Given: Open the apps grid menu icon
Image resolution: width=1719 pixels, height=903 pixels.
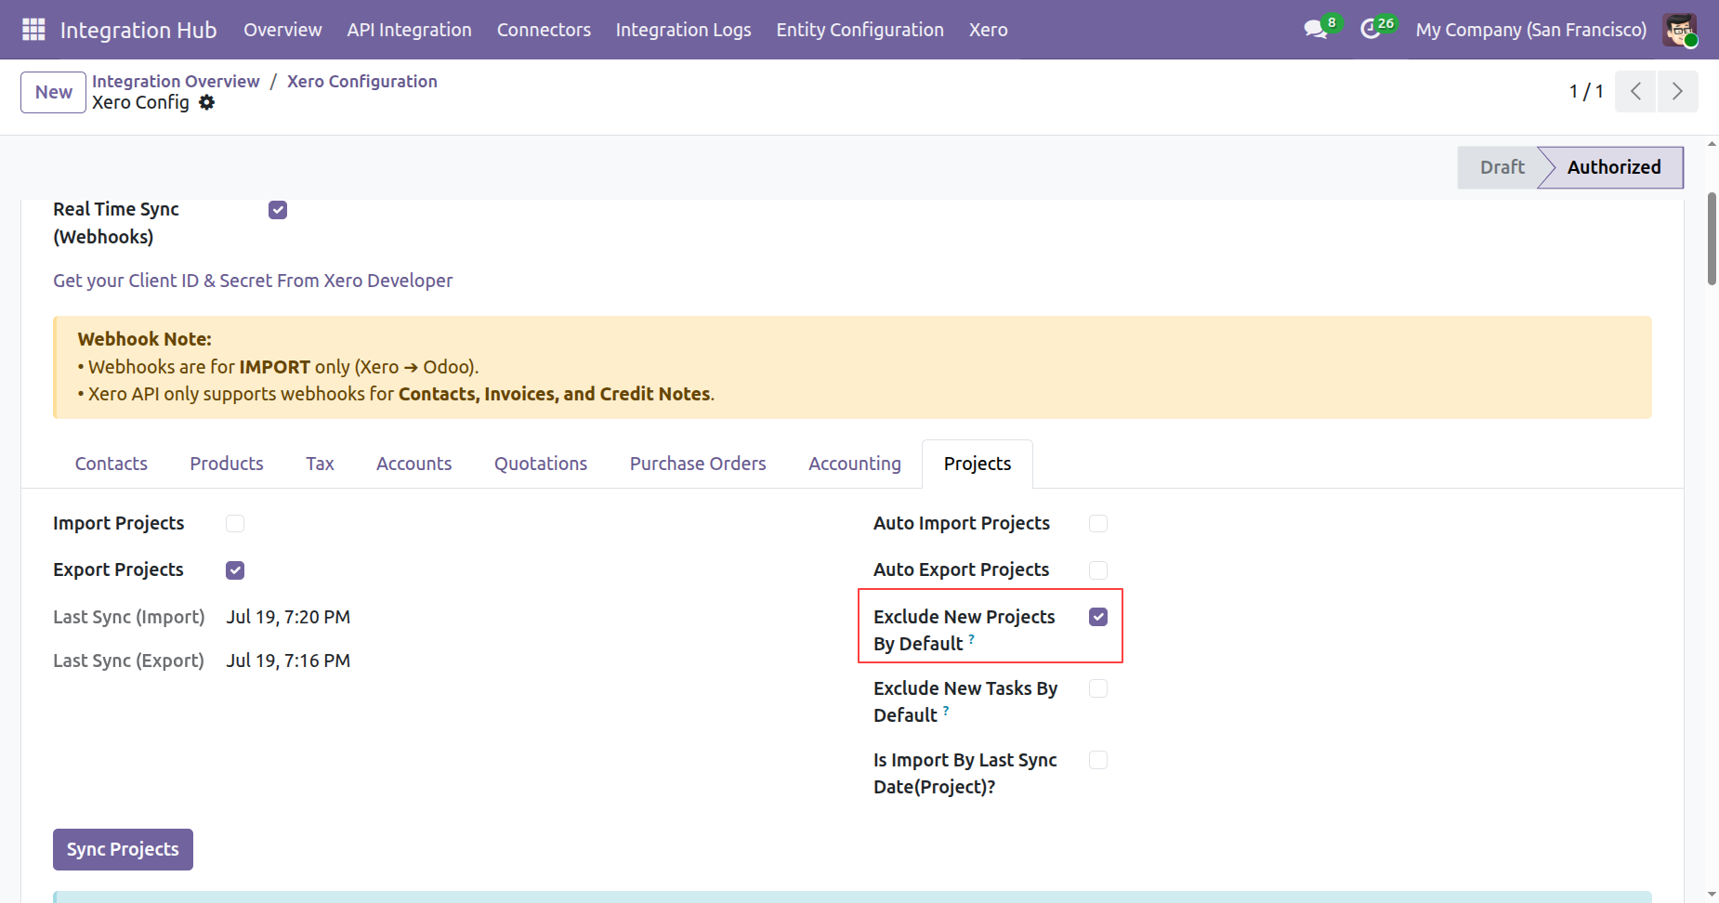Looking at the screenshot, I should [x=33, y=30].
